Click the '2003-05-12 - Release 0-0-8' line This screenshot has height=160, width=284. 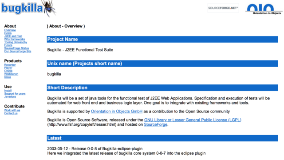[95, 149]
